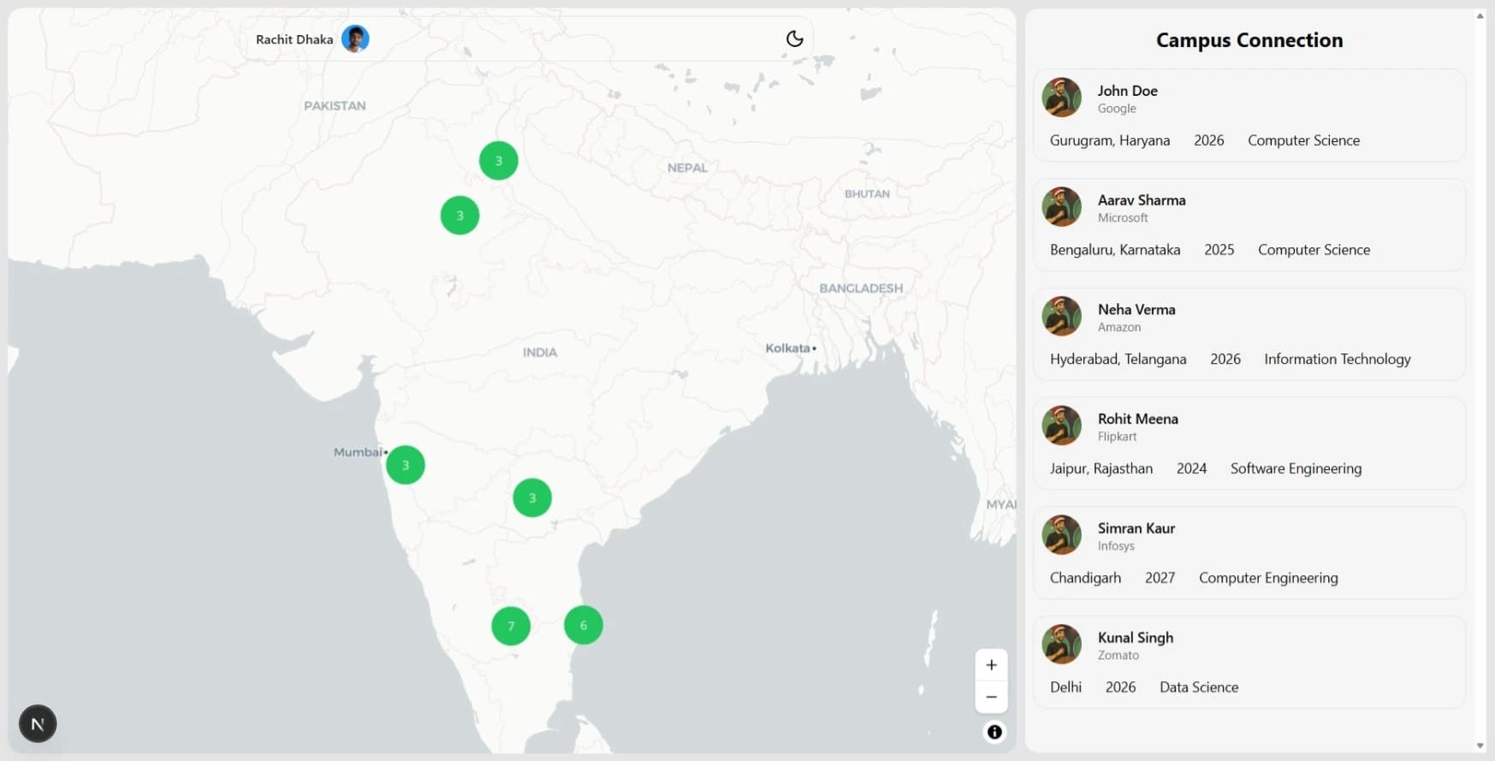The height and width of the screenshot is (761, 1495).
Task: Toggle dark mode with the moon icon
Action: (x=794, y=39)
